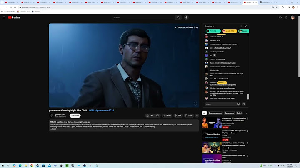
Task: Click the search magnifier button
Action: pos(178,17)
